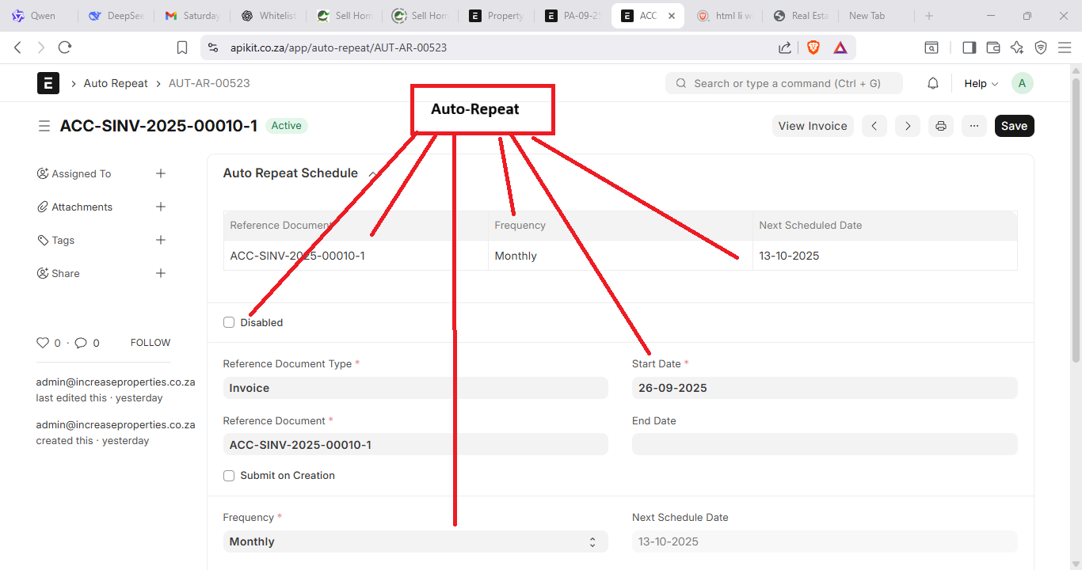
Task: Open the Frequency Monthly dropdown
Action: pos(415,541)
